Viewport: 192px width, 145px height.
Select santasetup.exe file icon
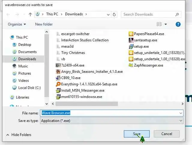point(131,40)
